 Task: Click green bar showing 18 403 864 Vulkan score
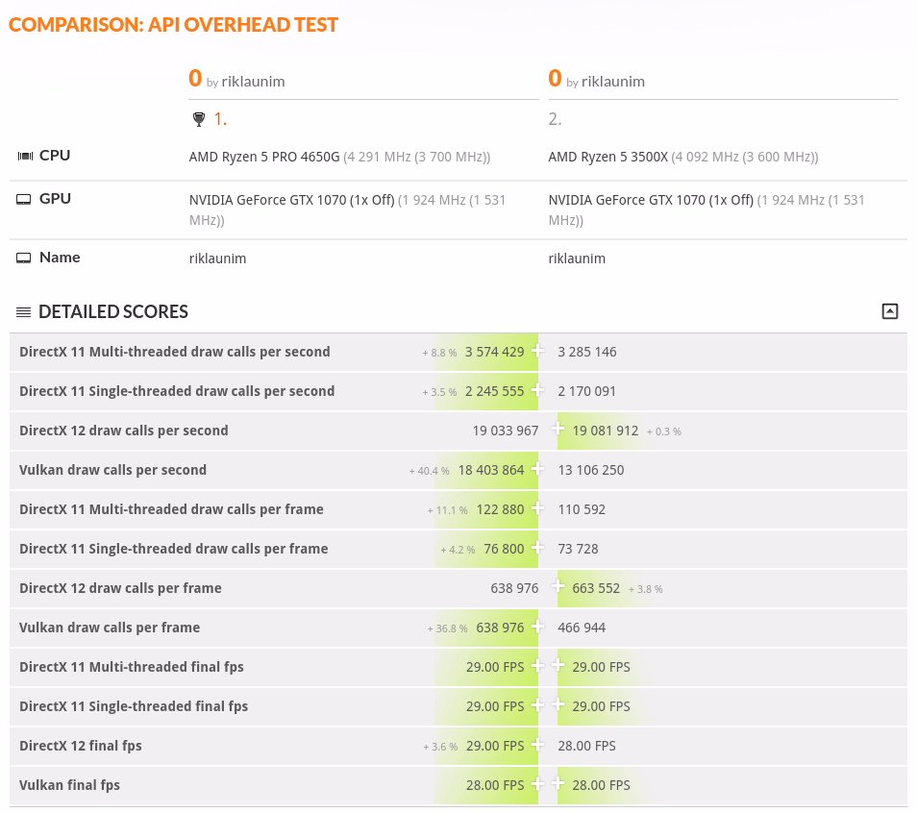[490, 470]
